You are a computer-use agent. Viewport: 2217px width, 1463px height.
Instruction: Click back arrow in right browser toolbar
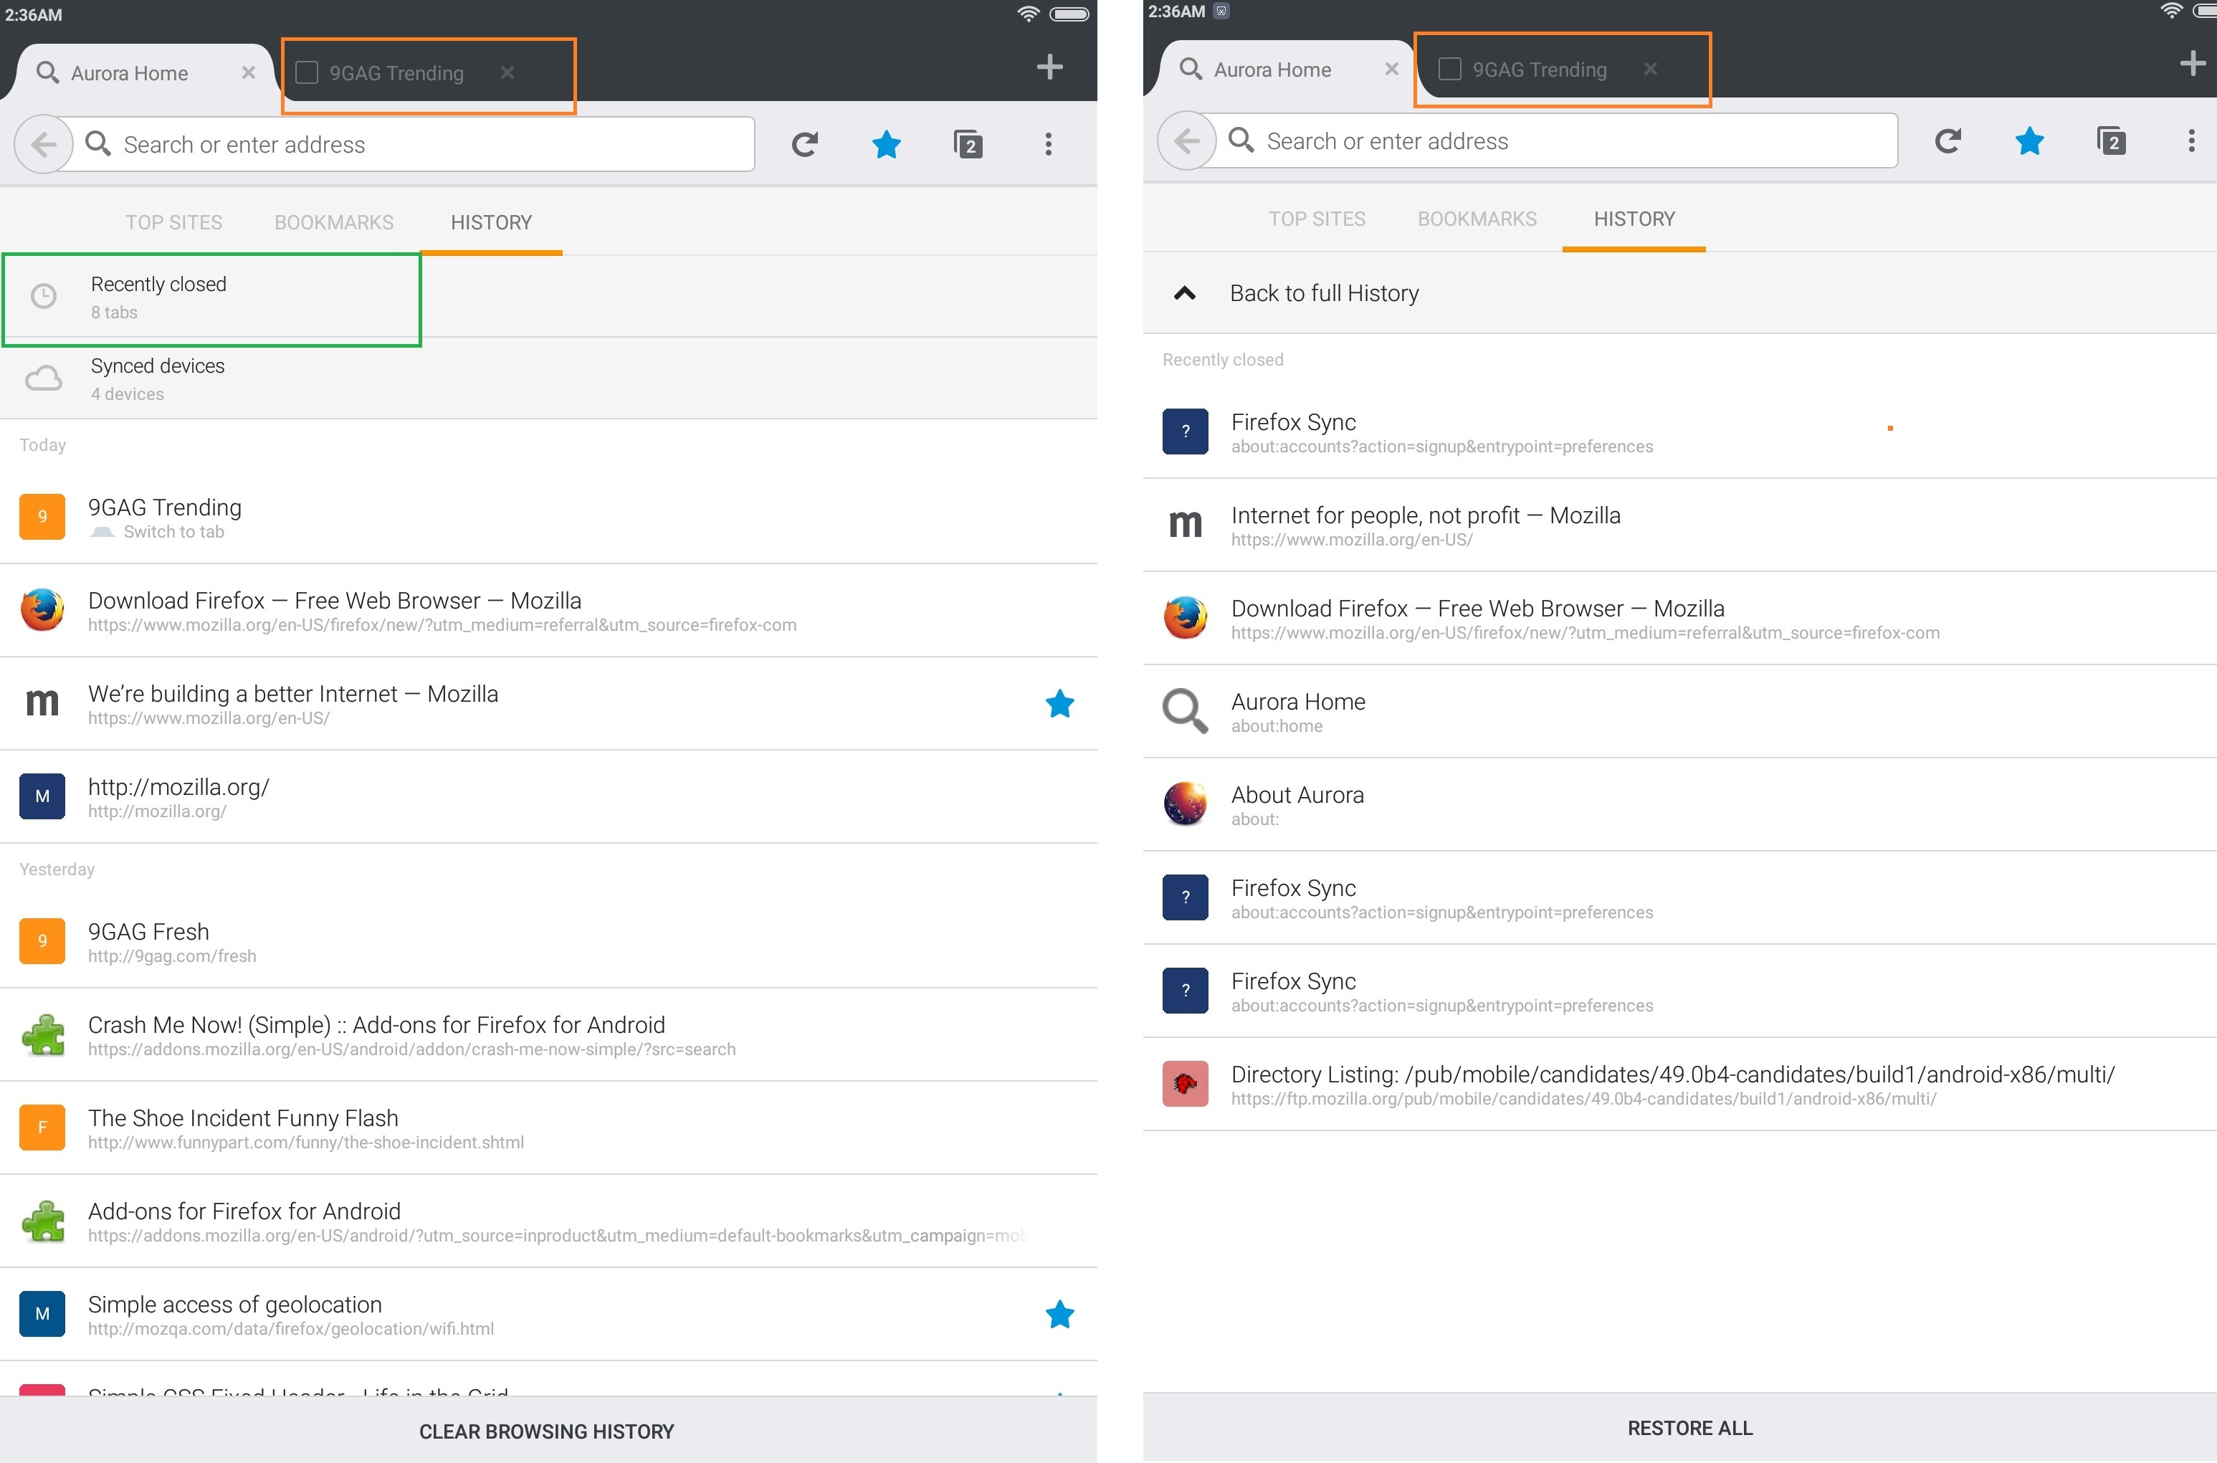[x=1187, y=141]
